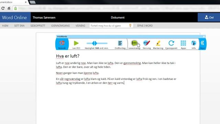Open a new browser tab
The image size is (220, 124).
(x=32, y=2)
